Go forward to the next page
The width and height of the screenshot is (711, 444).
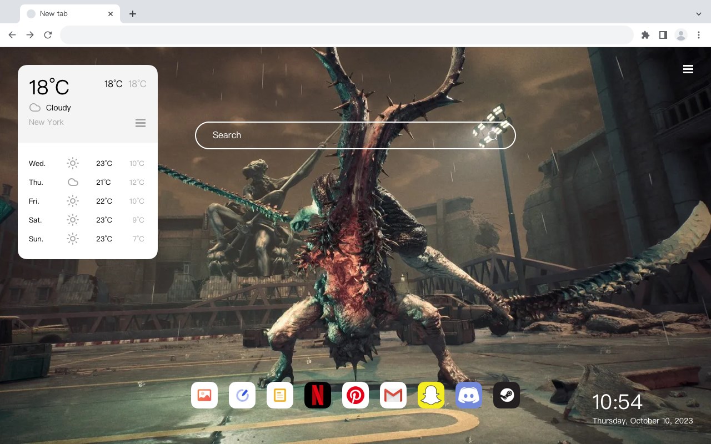pos(30,35)
